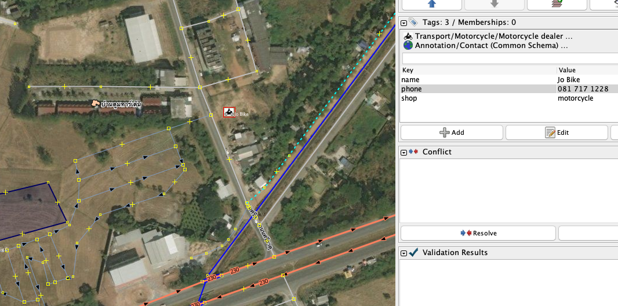Click the move layer down arrow button
Image resolution: width=618 pixels, height=306 pixels.
pos(495,4)
